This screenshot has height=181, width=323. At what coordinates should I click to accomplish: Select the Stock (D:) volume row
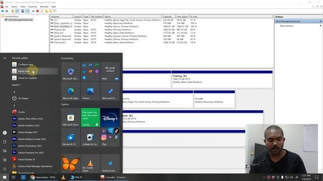(x=124, y=33)
